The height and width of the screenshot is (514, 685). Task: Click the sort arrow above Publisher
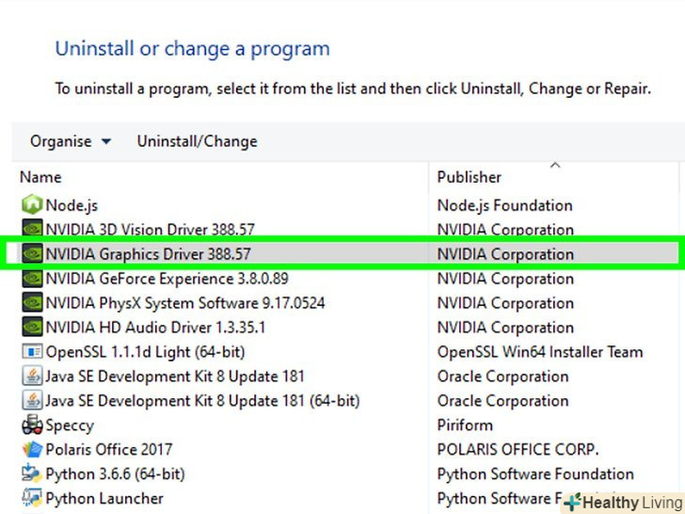(x=555, y=166)
